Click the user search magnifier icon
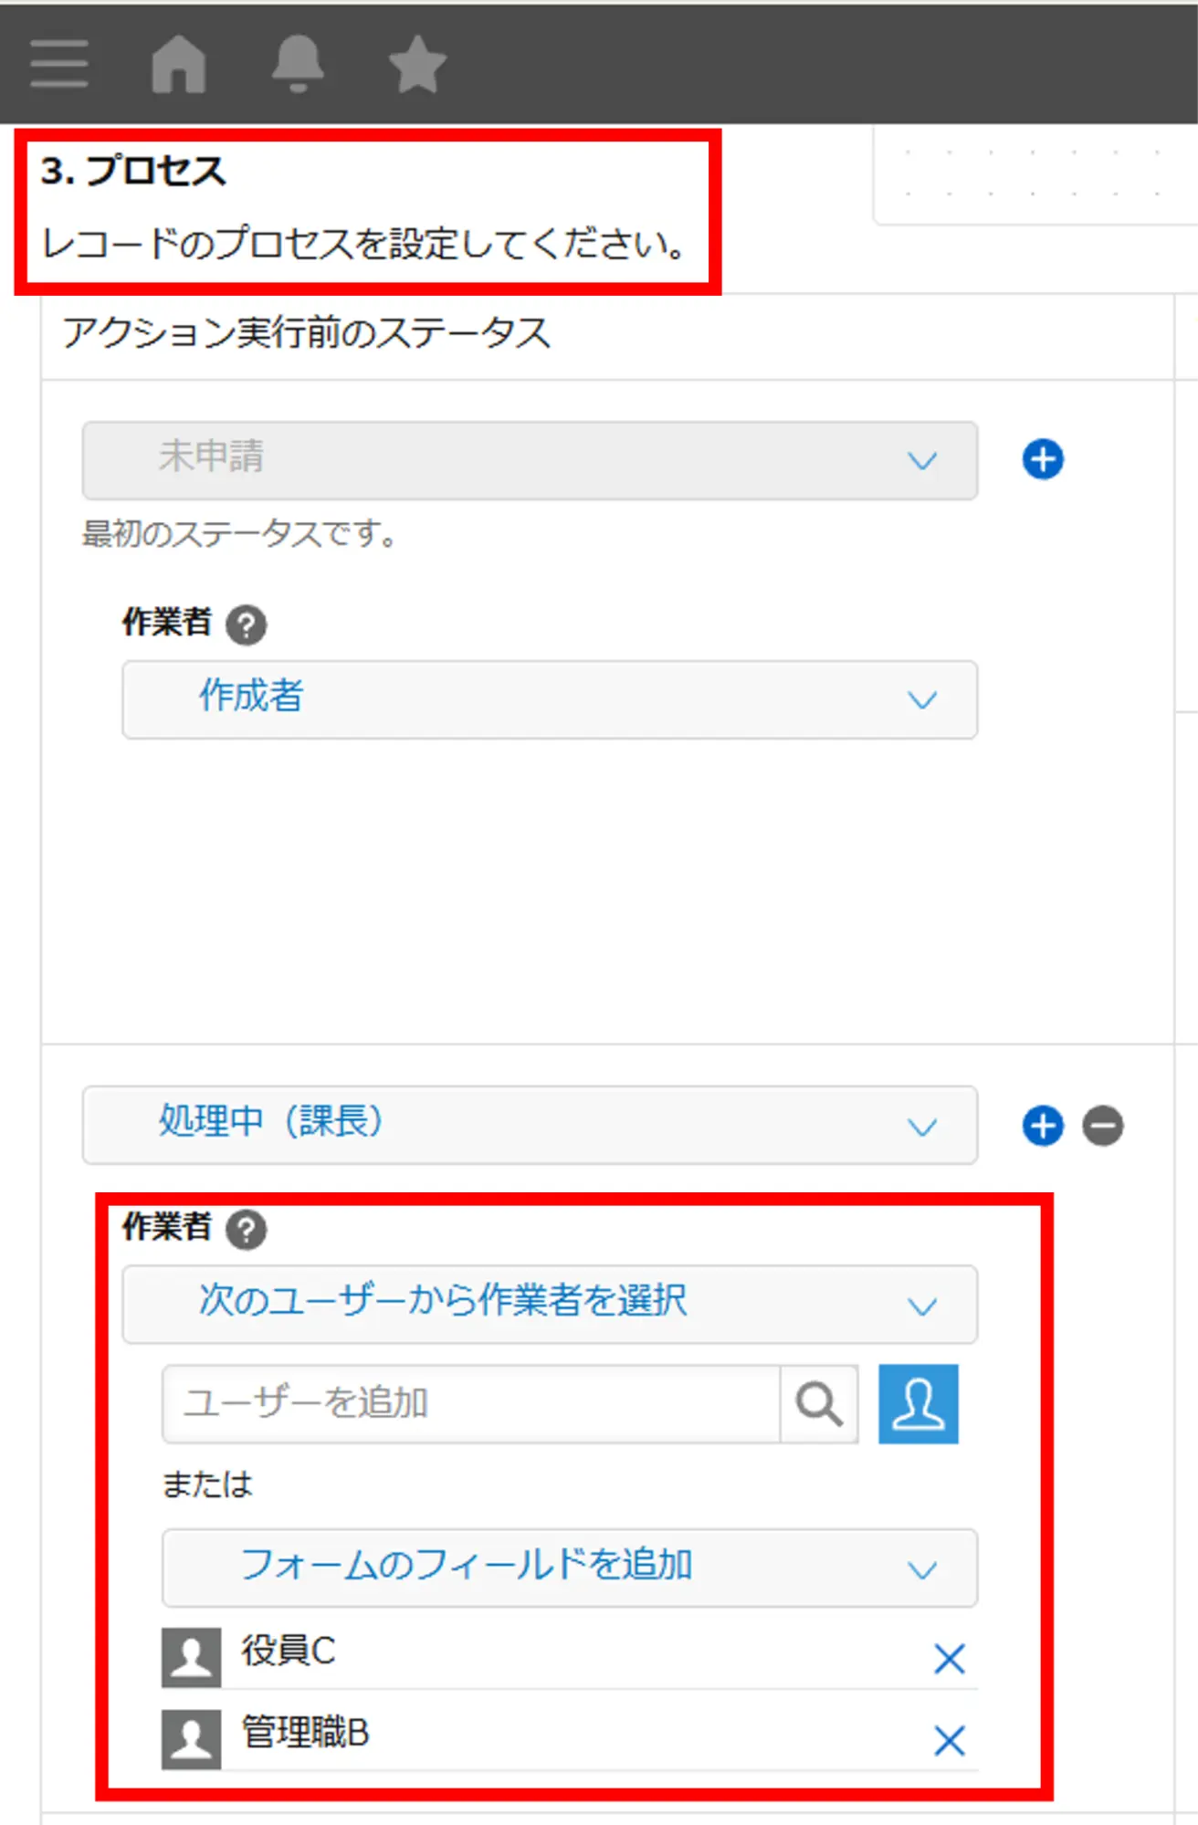The image size is (1198, 1825). (x=819, y=1404)
